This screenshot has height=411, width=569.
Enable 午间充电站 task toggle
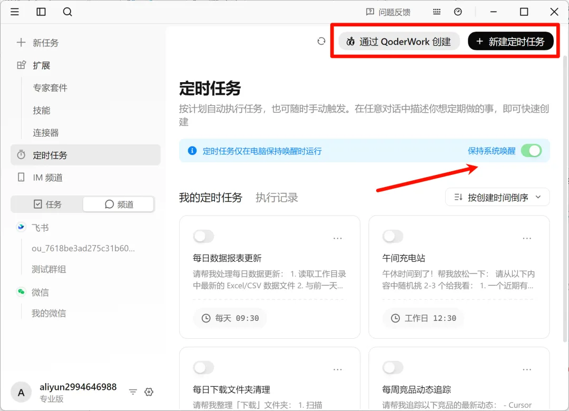393,237
